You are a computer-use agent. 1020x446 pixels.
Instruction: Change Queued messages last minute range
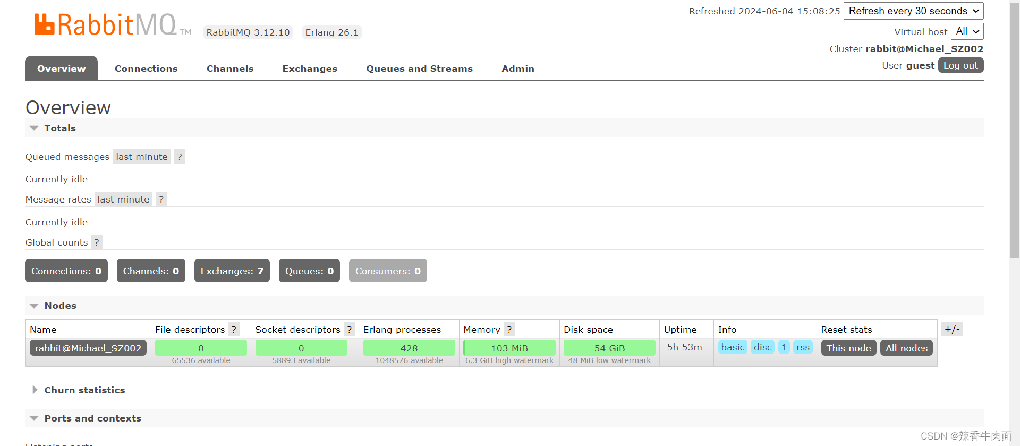[x=142, y=157]
